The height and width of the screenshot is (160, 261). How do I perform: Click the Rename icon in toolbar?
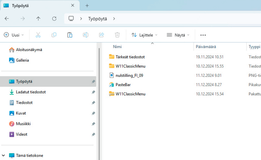86,35
